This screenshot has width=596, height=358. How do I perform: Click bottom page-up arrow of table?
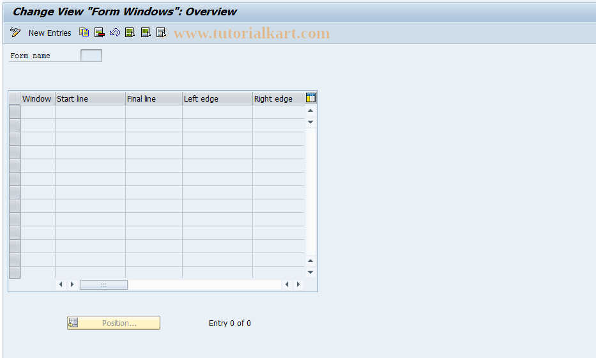[310, 261]
